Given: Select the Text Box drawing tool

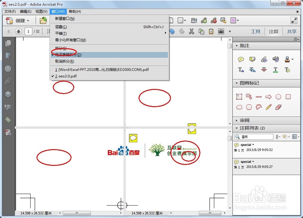Looking at the screenshot, I should click(x=239, y=96).
